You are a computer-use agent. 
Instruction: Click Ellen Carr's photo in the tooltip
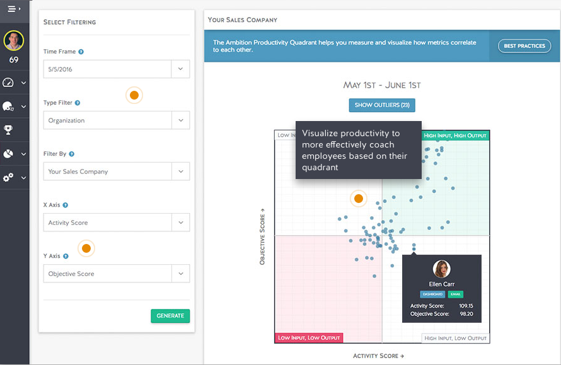pyautogui.click(x=442, y=269)
